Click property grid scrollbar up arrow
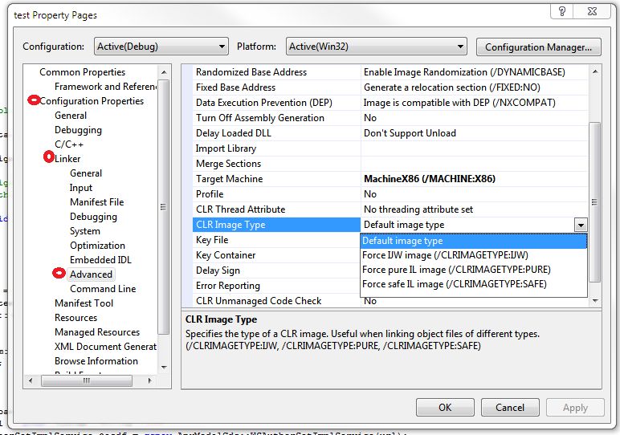620x435 pixels. click(x=594, y=72)
